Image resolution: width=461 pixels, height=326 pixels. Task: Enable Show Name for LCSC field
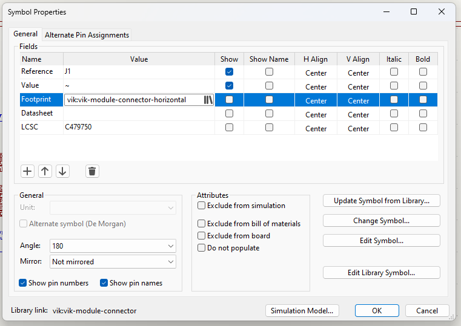(269, 128)
